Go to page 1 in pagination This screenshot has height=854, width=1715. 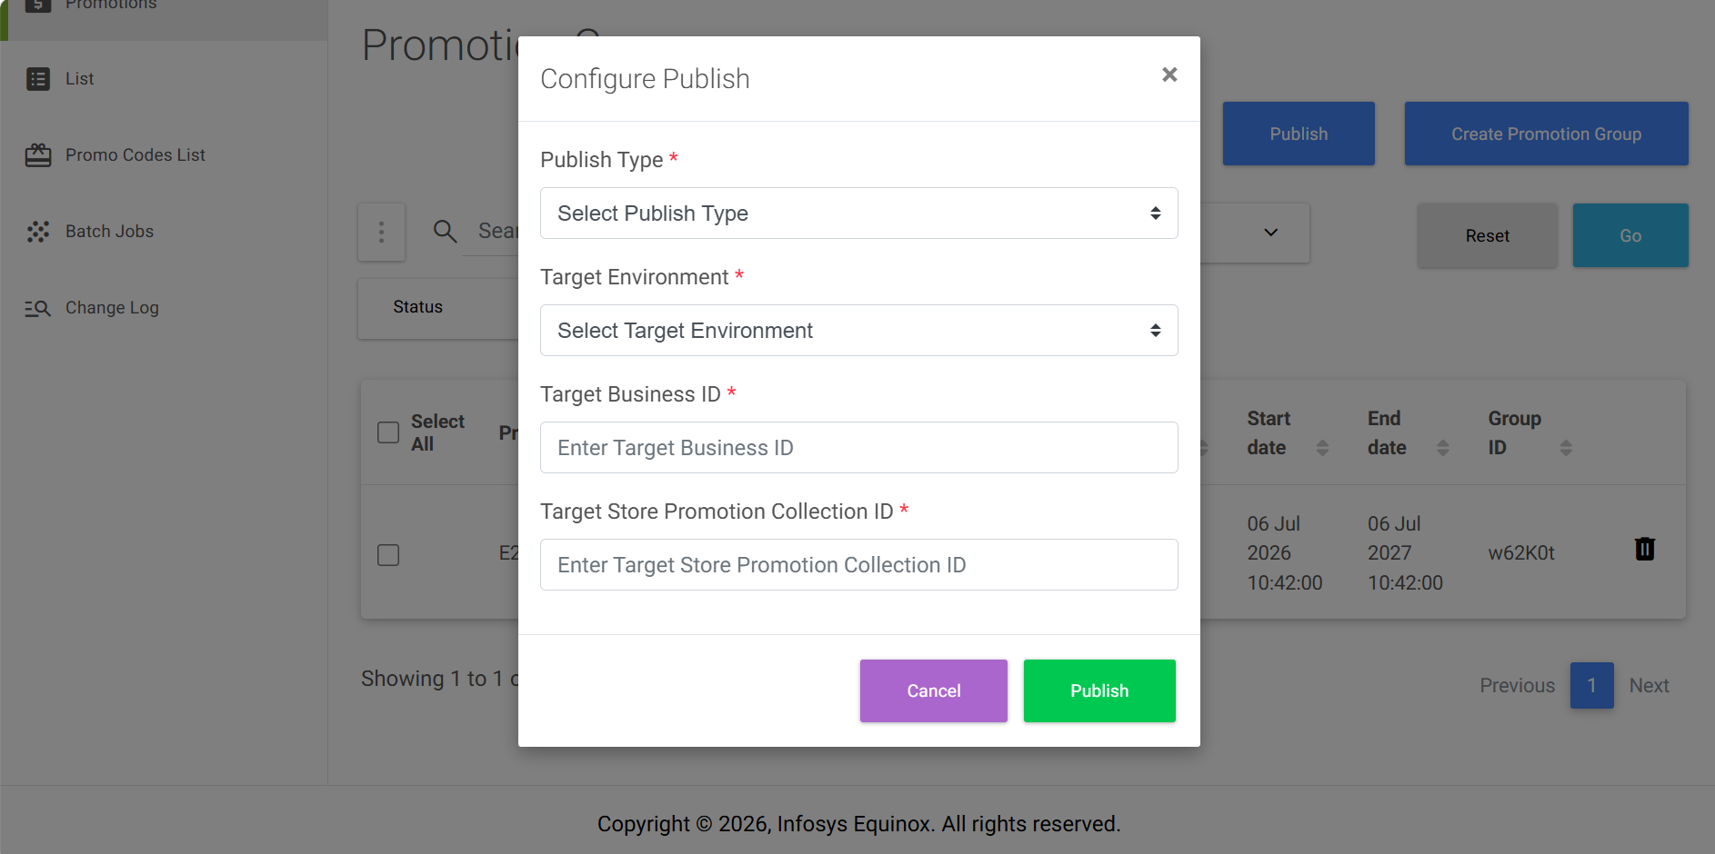(1591, 686)
